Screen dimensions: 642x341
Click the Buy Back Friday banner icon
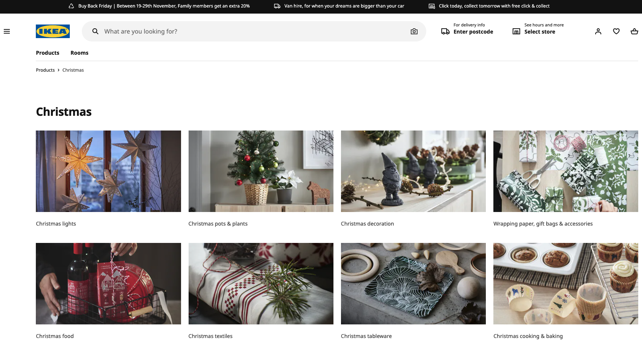click(71, 6)
